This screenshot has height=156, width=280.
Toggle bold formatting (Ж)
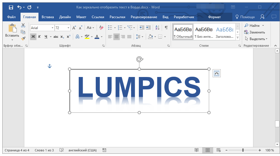pyautogui.click(x=33, y=37)
